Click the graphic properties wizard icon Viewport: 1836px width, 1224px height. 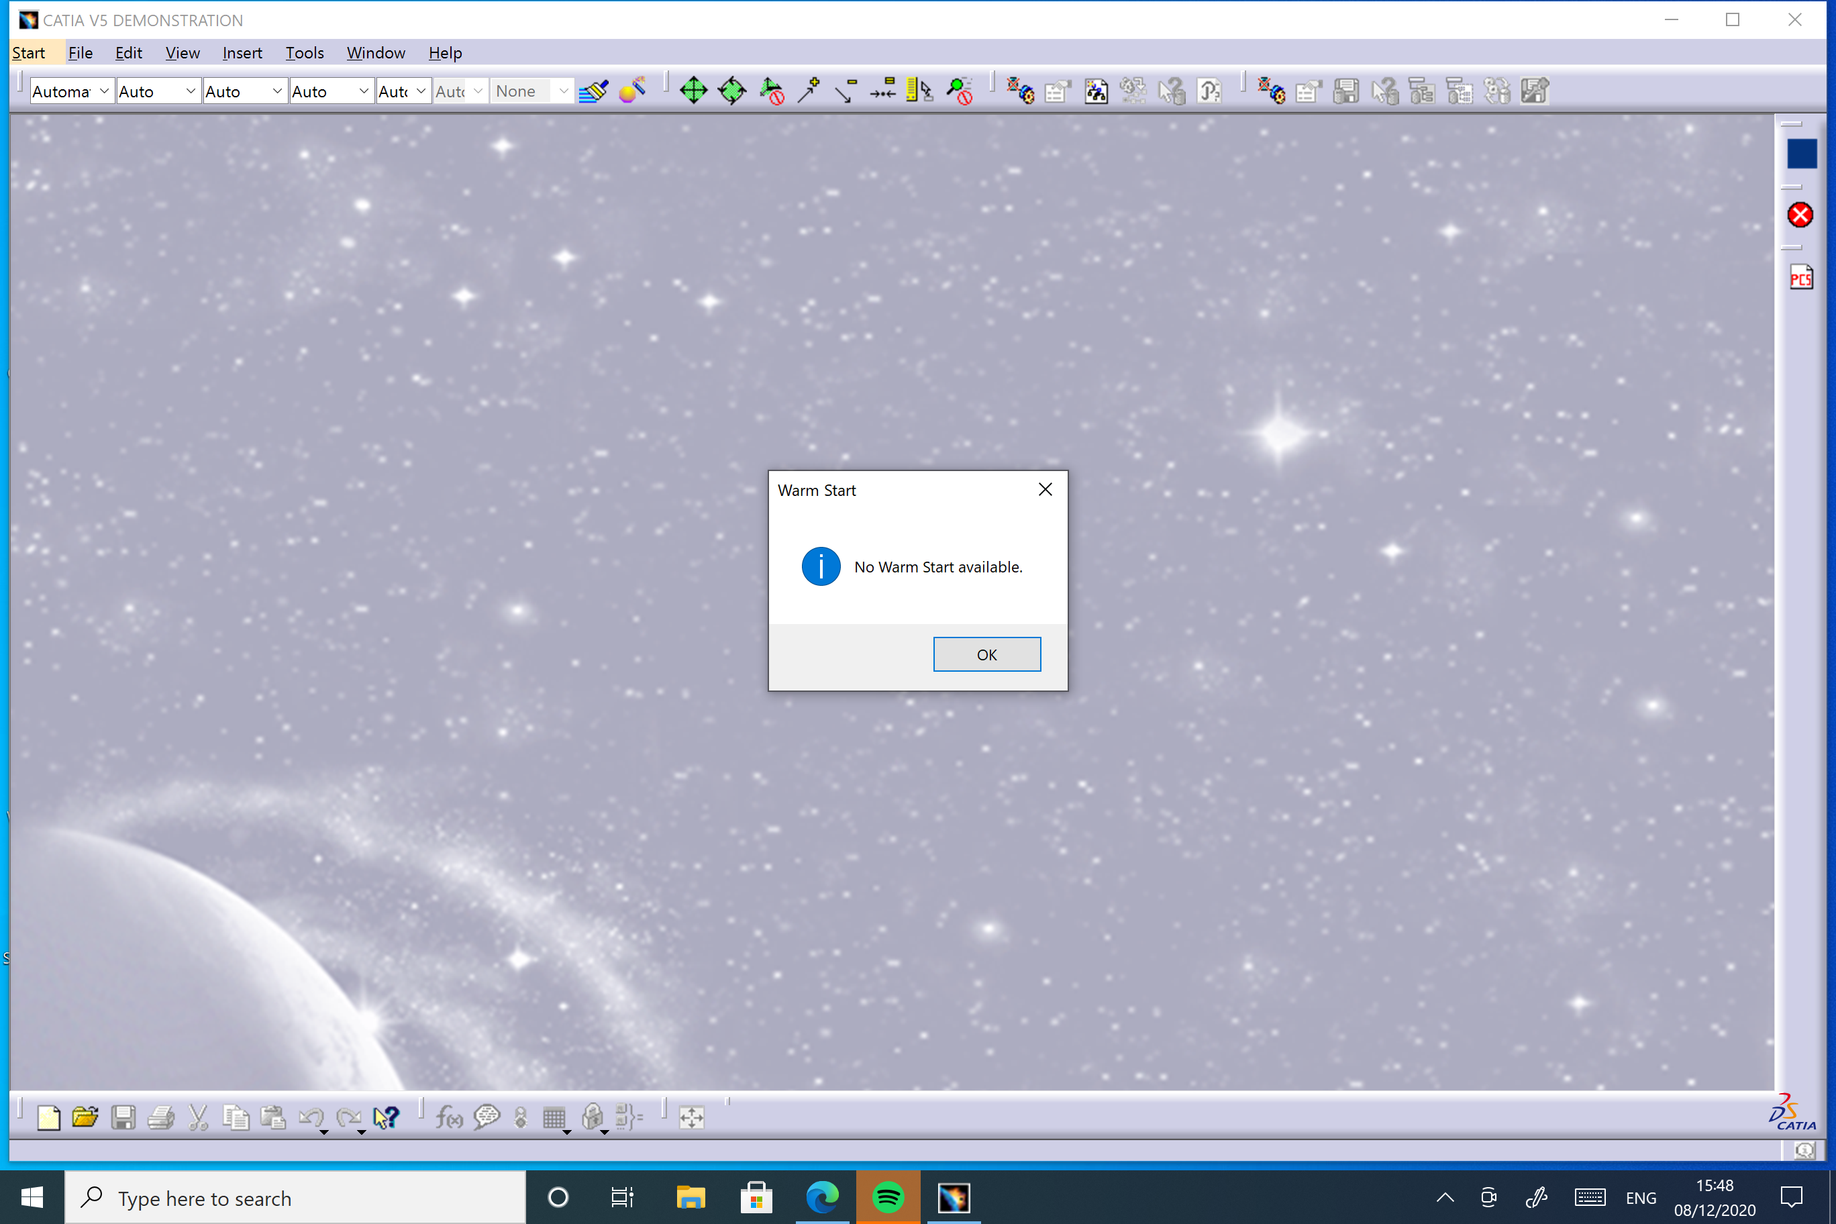[x=632, y=91]
